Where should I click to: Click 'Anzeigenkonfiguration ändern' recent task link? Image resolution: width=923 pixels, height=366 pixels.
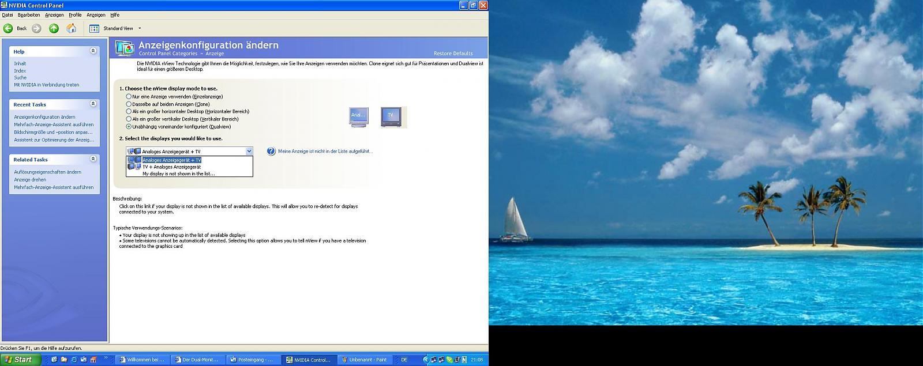tap(44, 117)
